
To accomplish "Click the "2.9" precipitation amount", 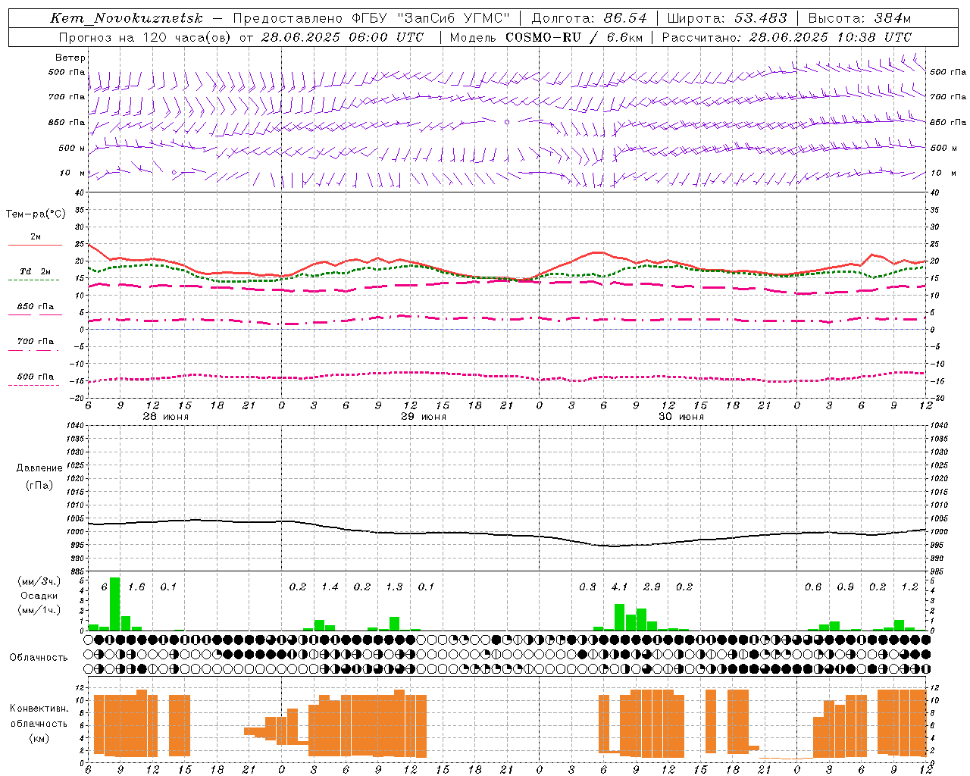I will [652, 587].
